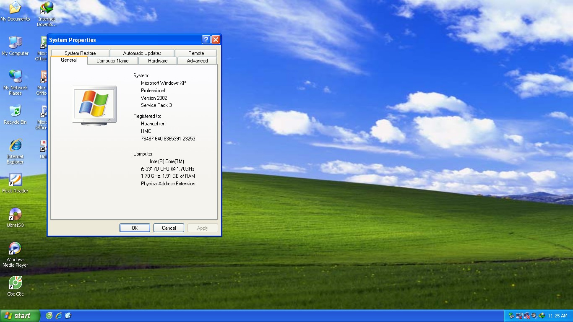Click 'Microsoft Windows XP' system text
Image resolution: width=573 pixels, height=322 pixels.
click(x=163, y=83)
